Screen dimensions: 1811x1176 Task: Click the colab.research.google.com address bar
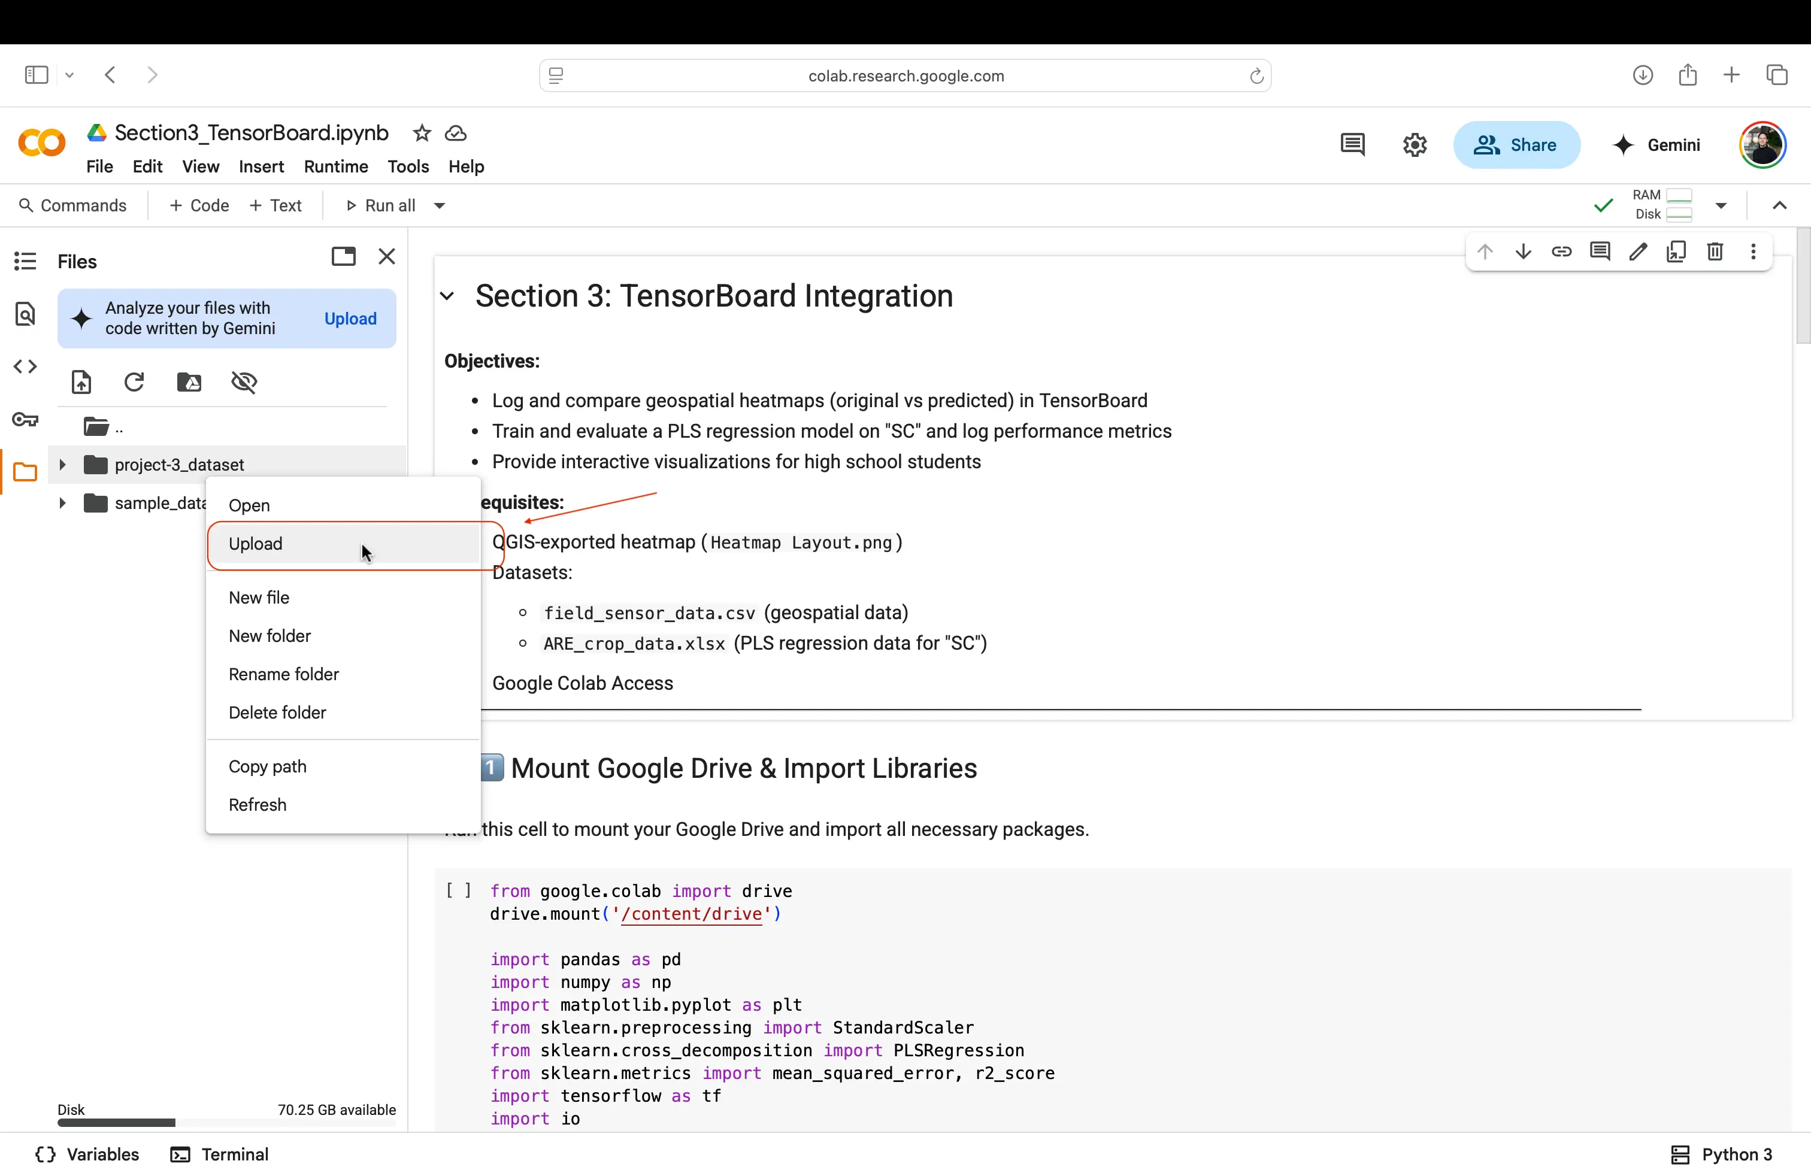[x=905, y=75]
